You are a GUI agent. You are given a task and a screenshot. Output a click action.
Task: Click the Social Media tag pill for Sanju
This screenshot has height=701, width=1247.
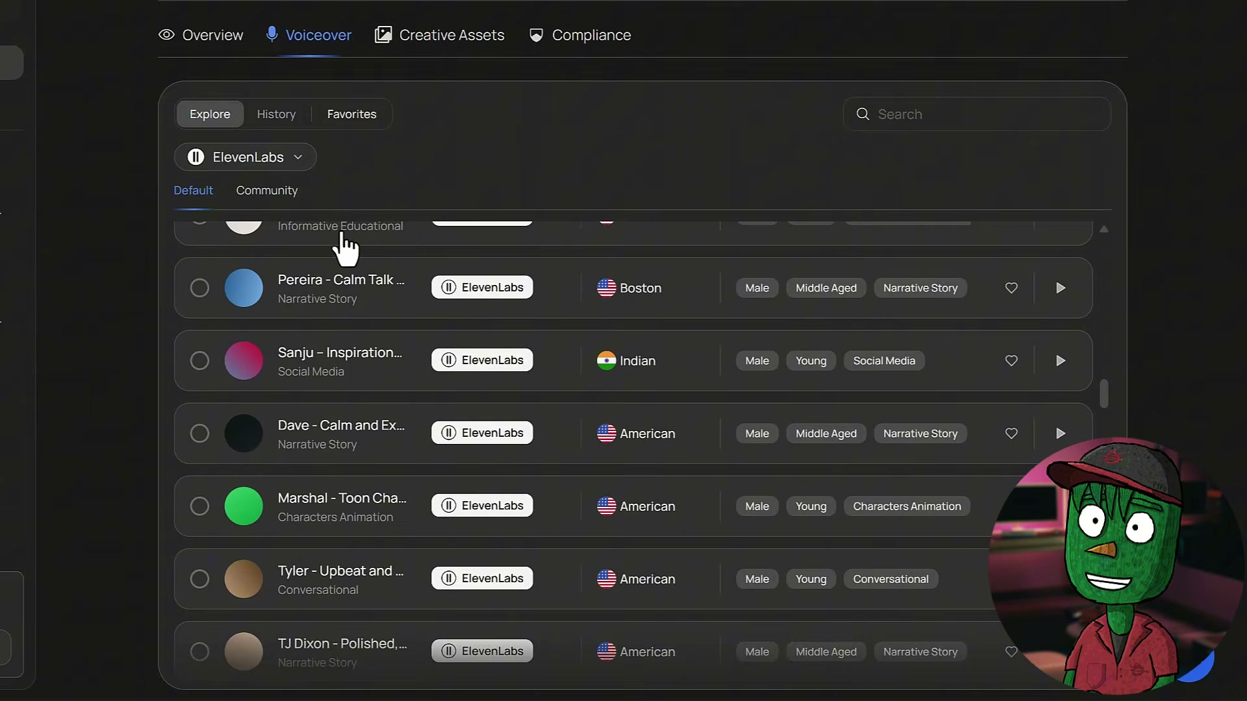[x=884, y=360]
